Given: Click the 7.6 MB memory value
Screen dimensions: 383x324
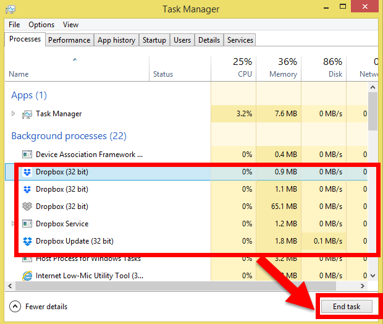Looking at the screenshot, I should (286, 114).
